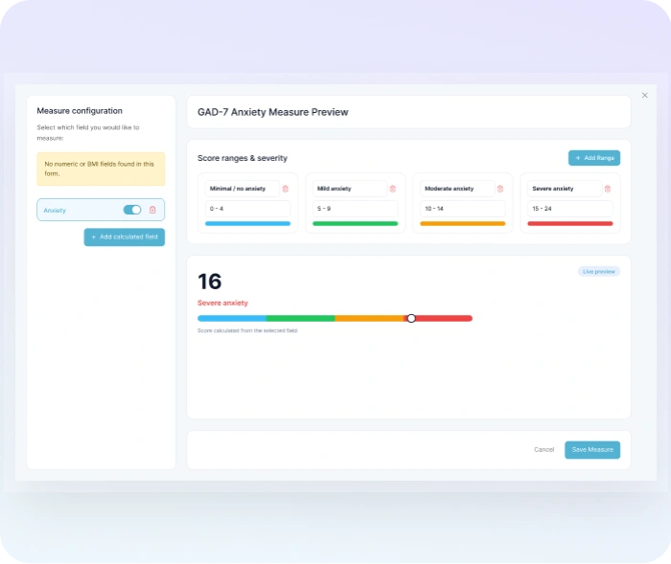Remove the Moderate anxiety range

(x=499, y=189)
